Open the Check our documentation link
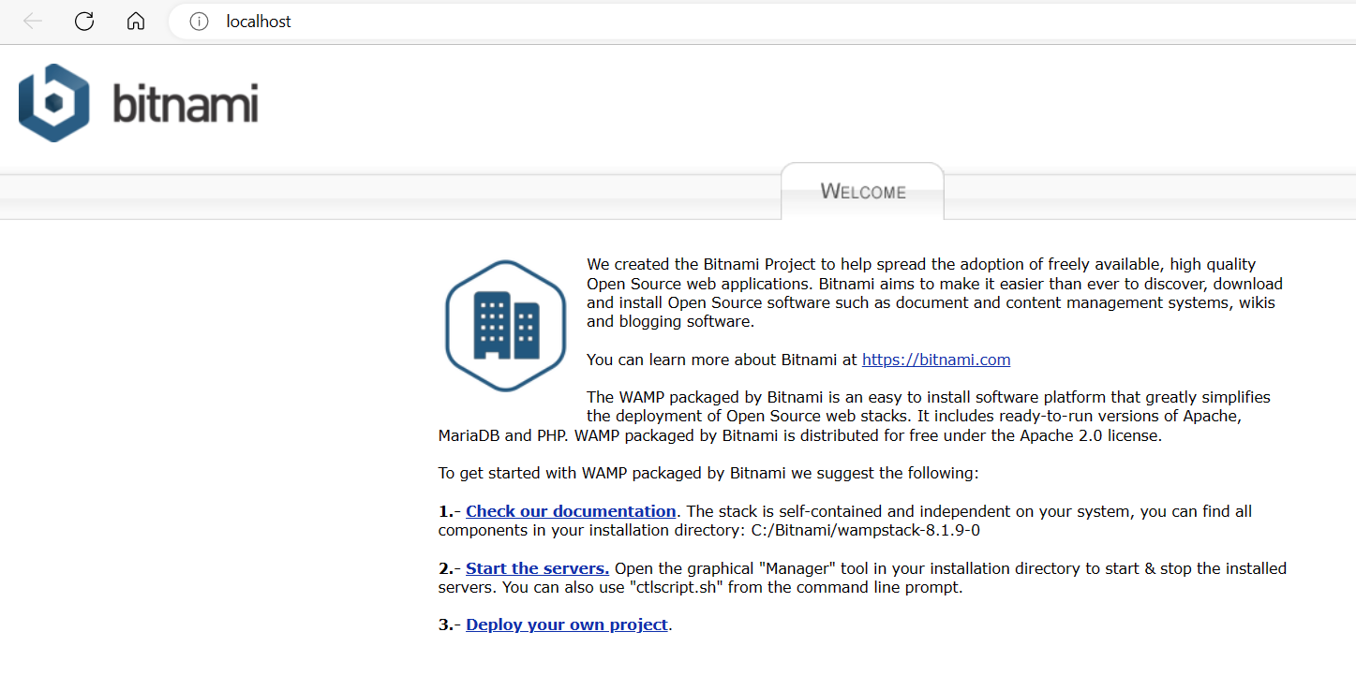The image size is (1356, 676). coord(570,511)
